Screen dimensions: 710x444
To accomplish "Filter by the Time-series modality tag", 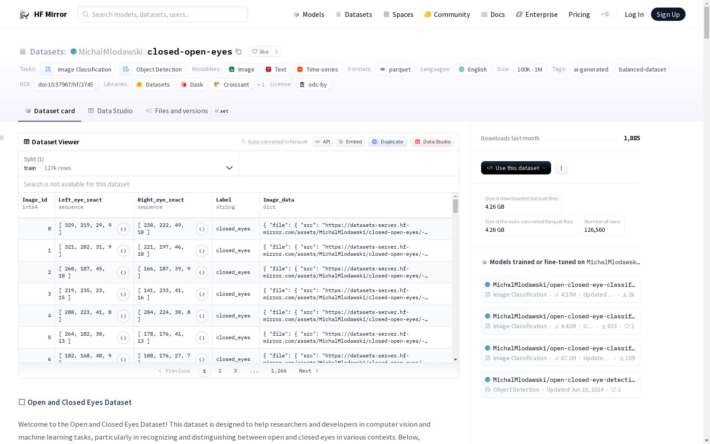I will (x=317, y=69).
